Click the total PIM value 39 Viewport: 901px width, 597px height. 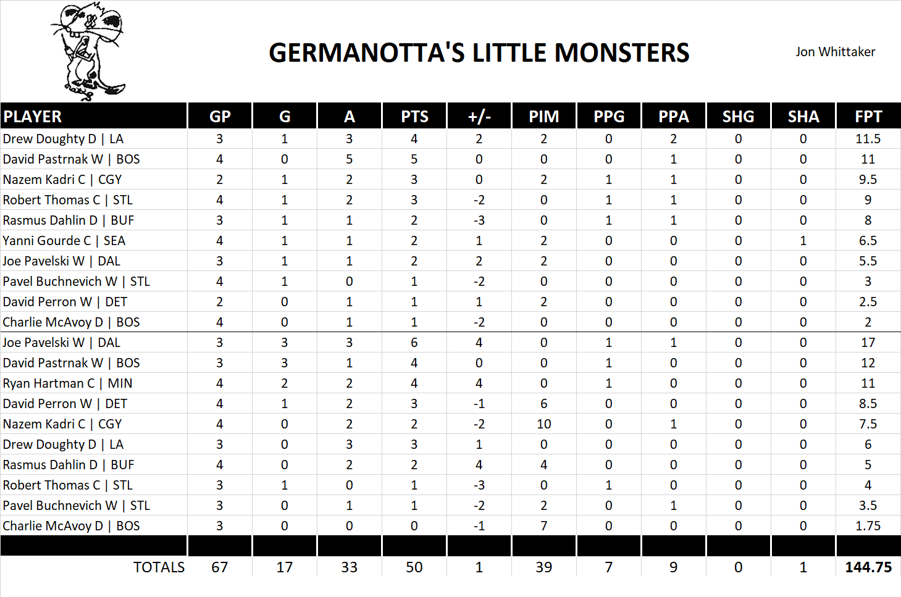pyautogui.click(x=544, y=567)
